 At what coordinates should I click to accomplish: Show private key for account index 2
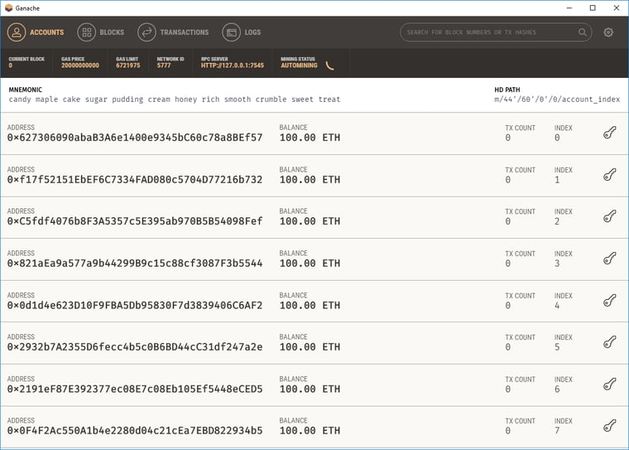coord(609,216)
